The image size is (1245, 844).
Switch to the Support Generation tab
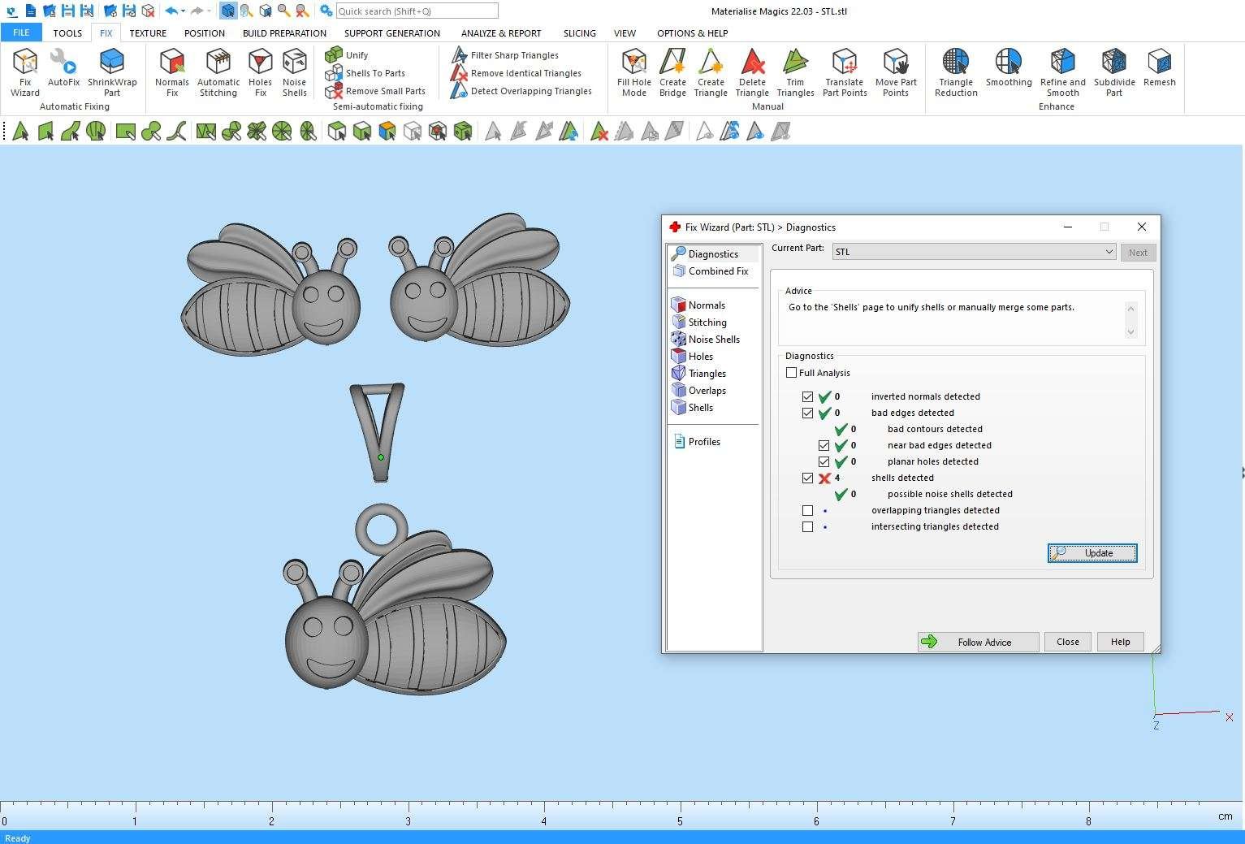[x=391, y=33]
